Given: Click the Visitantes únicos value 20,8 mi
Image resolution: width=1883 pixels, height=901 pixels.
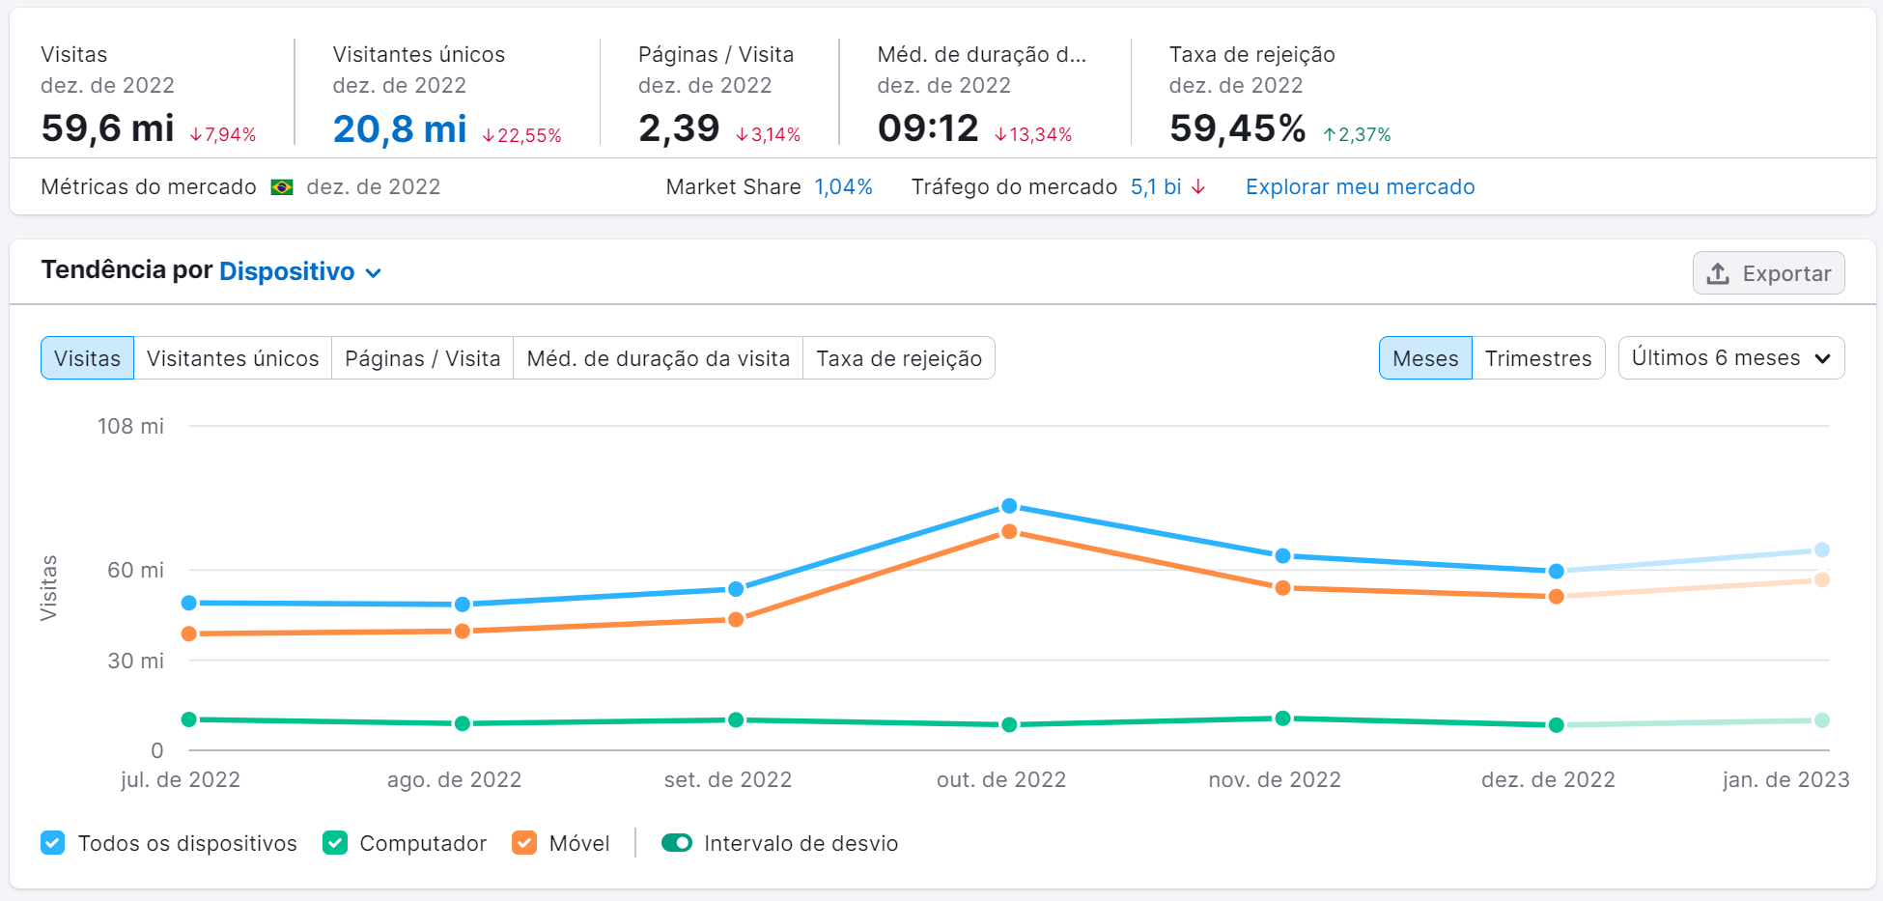Looking at the screenshot, I should (x=400, y=128).
